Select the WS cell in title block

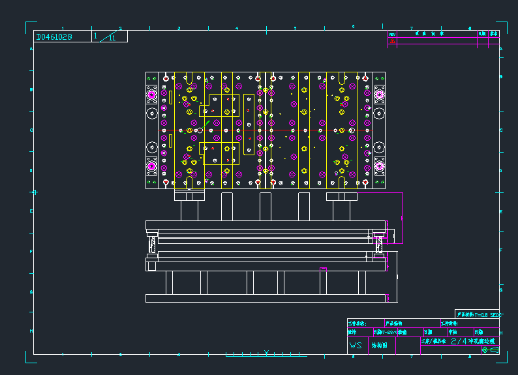pos(356,346)
